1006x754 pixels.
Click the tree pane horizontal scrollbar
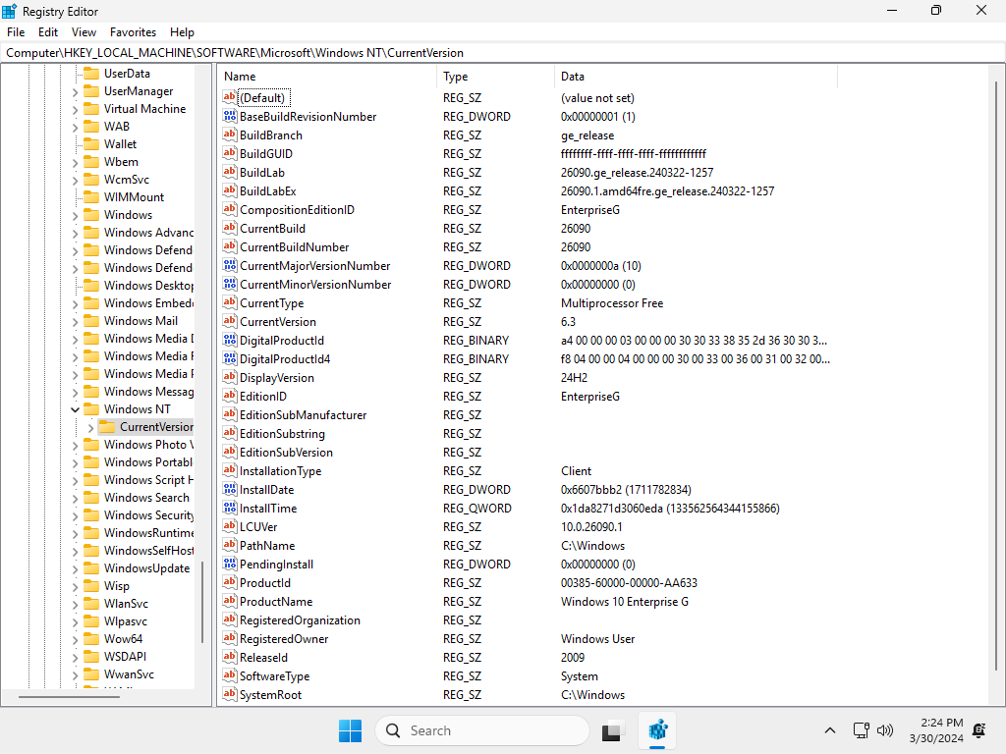(69, 696)
